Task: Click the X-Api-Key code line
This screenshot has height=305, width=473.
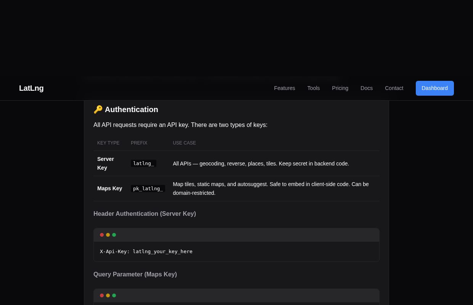Action: coord(146,252)
